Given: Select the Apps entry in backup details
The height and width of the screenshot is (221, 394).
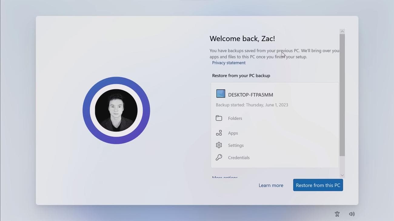Looking at the screenshot, I should point(233,133).
